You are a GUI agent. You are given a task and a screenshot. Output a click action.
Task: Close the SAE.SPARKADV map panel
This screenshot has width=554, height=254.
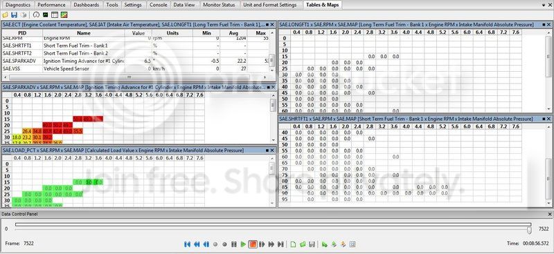point(272,87)
